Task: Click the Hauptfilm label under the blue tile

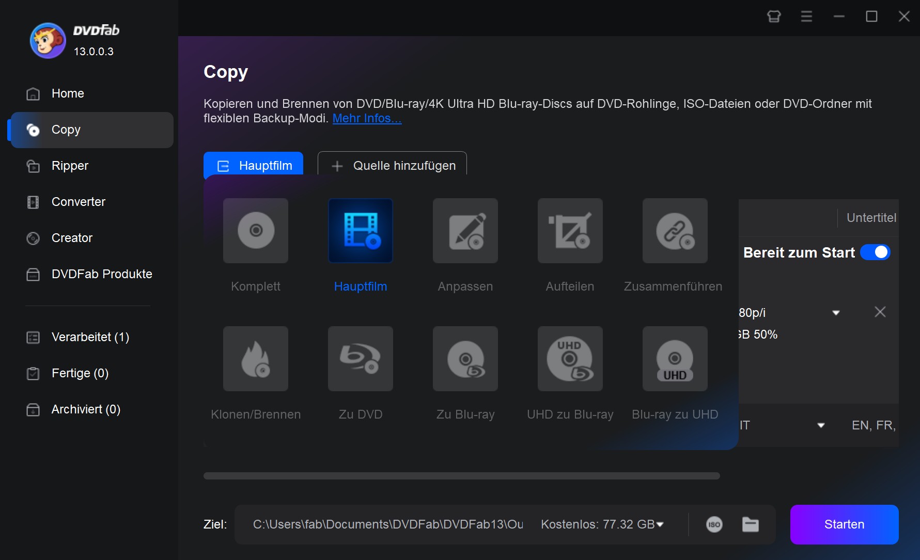Action: (x=361, y=286)
